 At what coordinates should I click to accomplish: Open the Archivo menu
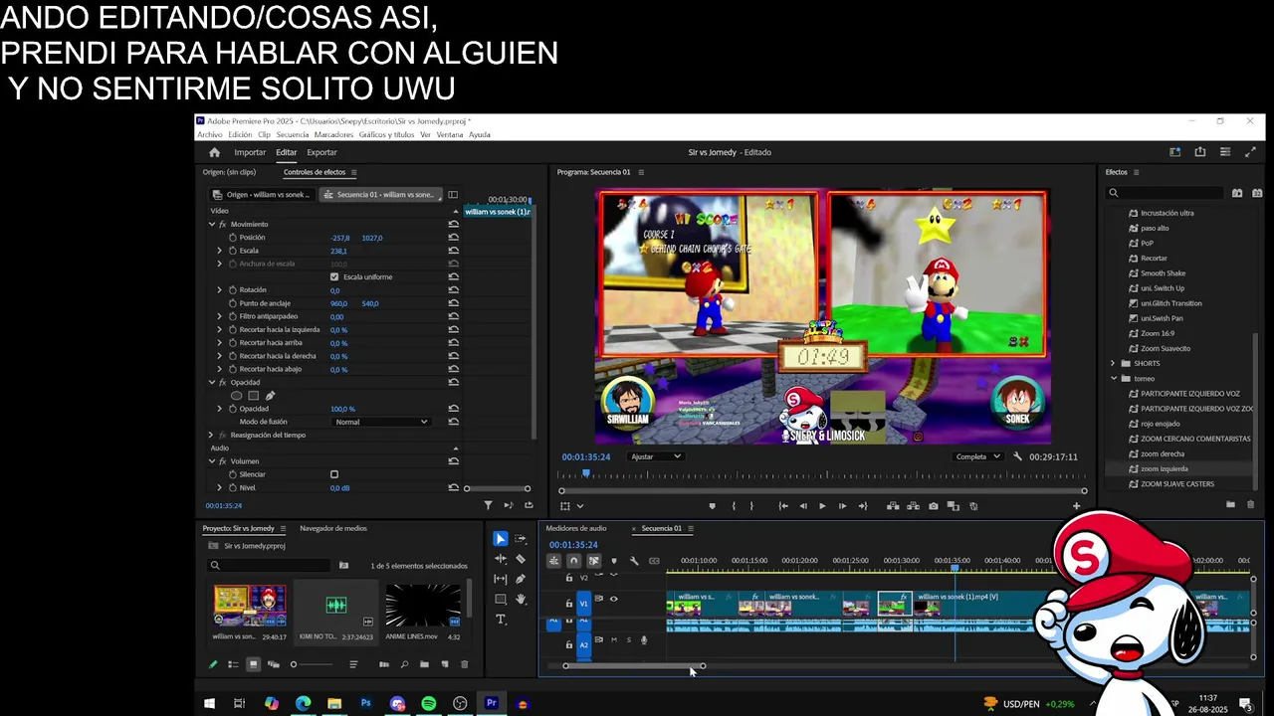210,134
